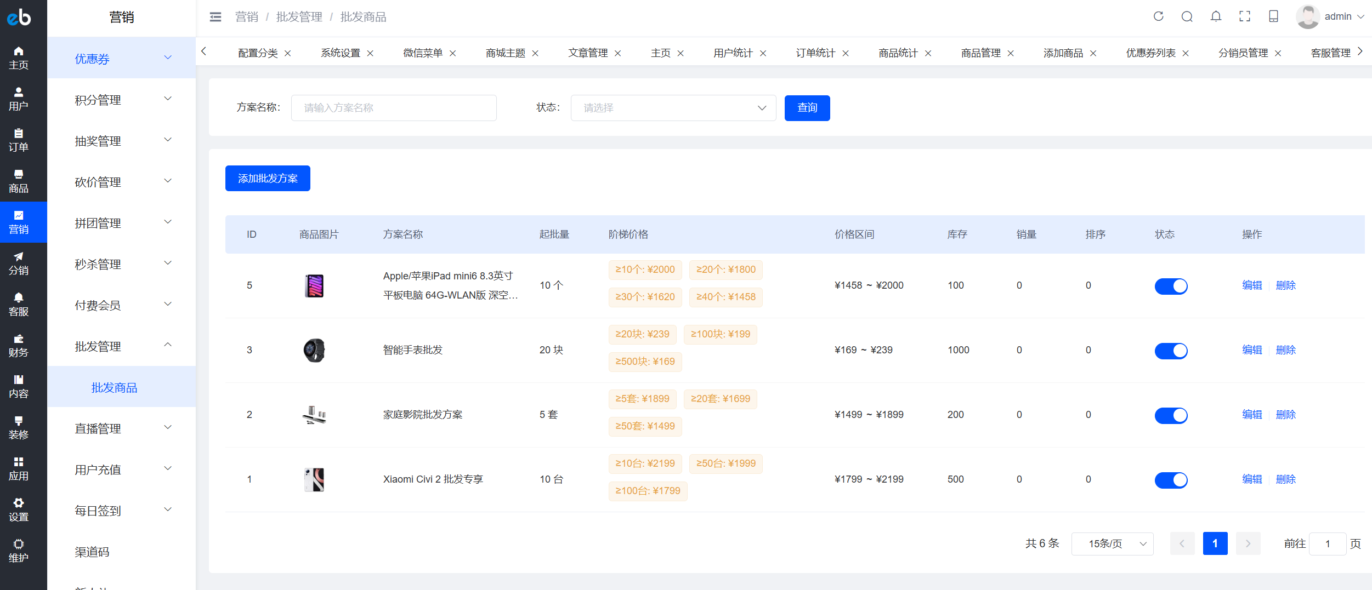Image resolution: width=1372 pixels, height=590 pixels.
Task: Open the 分销 sidebar icon
Action: point(19,264)
